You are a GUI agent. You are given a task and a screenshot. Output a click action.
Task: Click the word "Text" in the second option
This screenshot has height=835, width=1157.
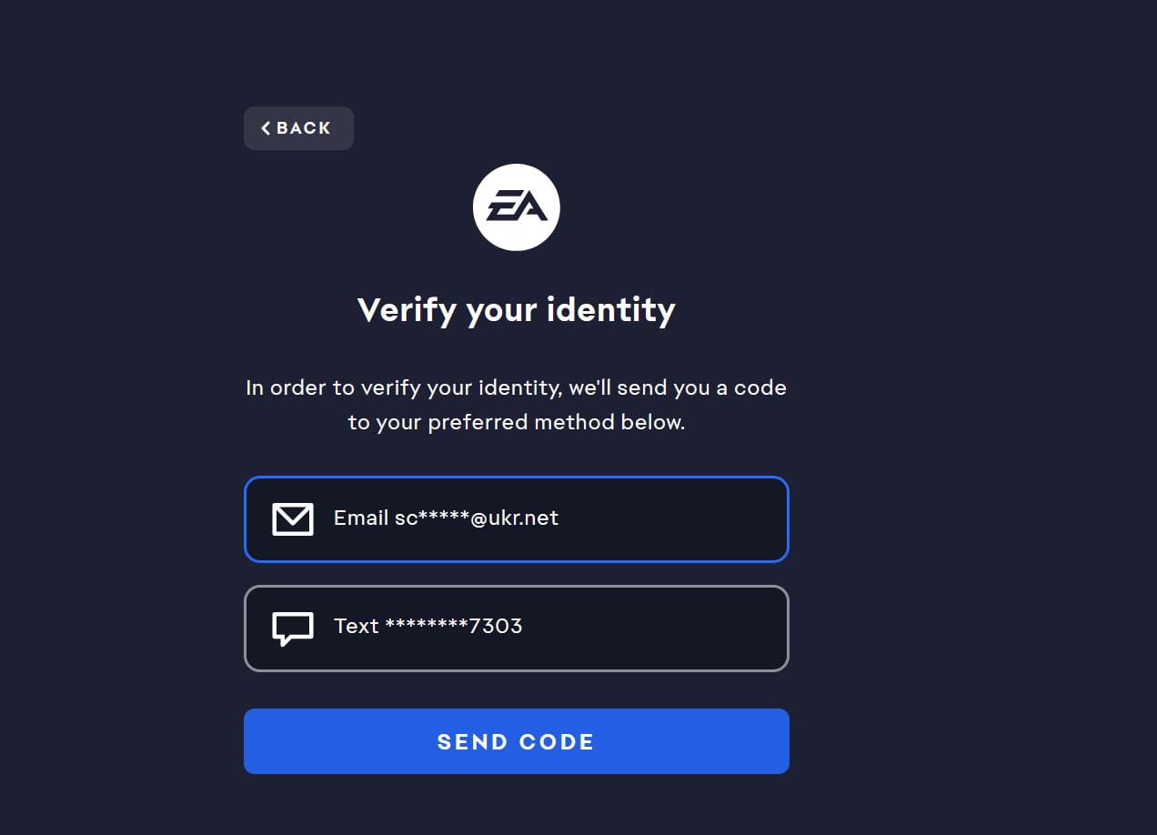(356, 626)
